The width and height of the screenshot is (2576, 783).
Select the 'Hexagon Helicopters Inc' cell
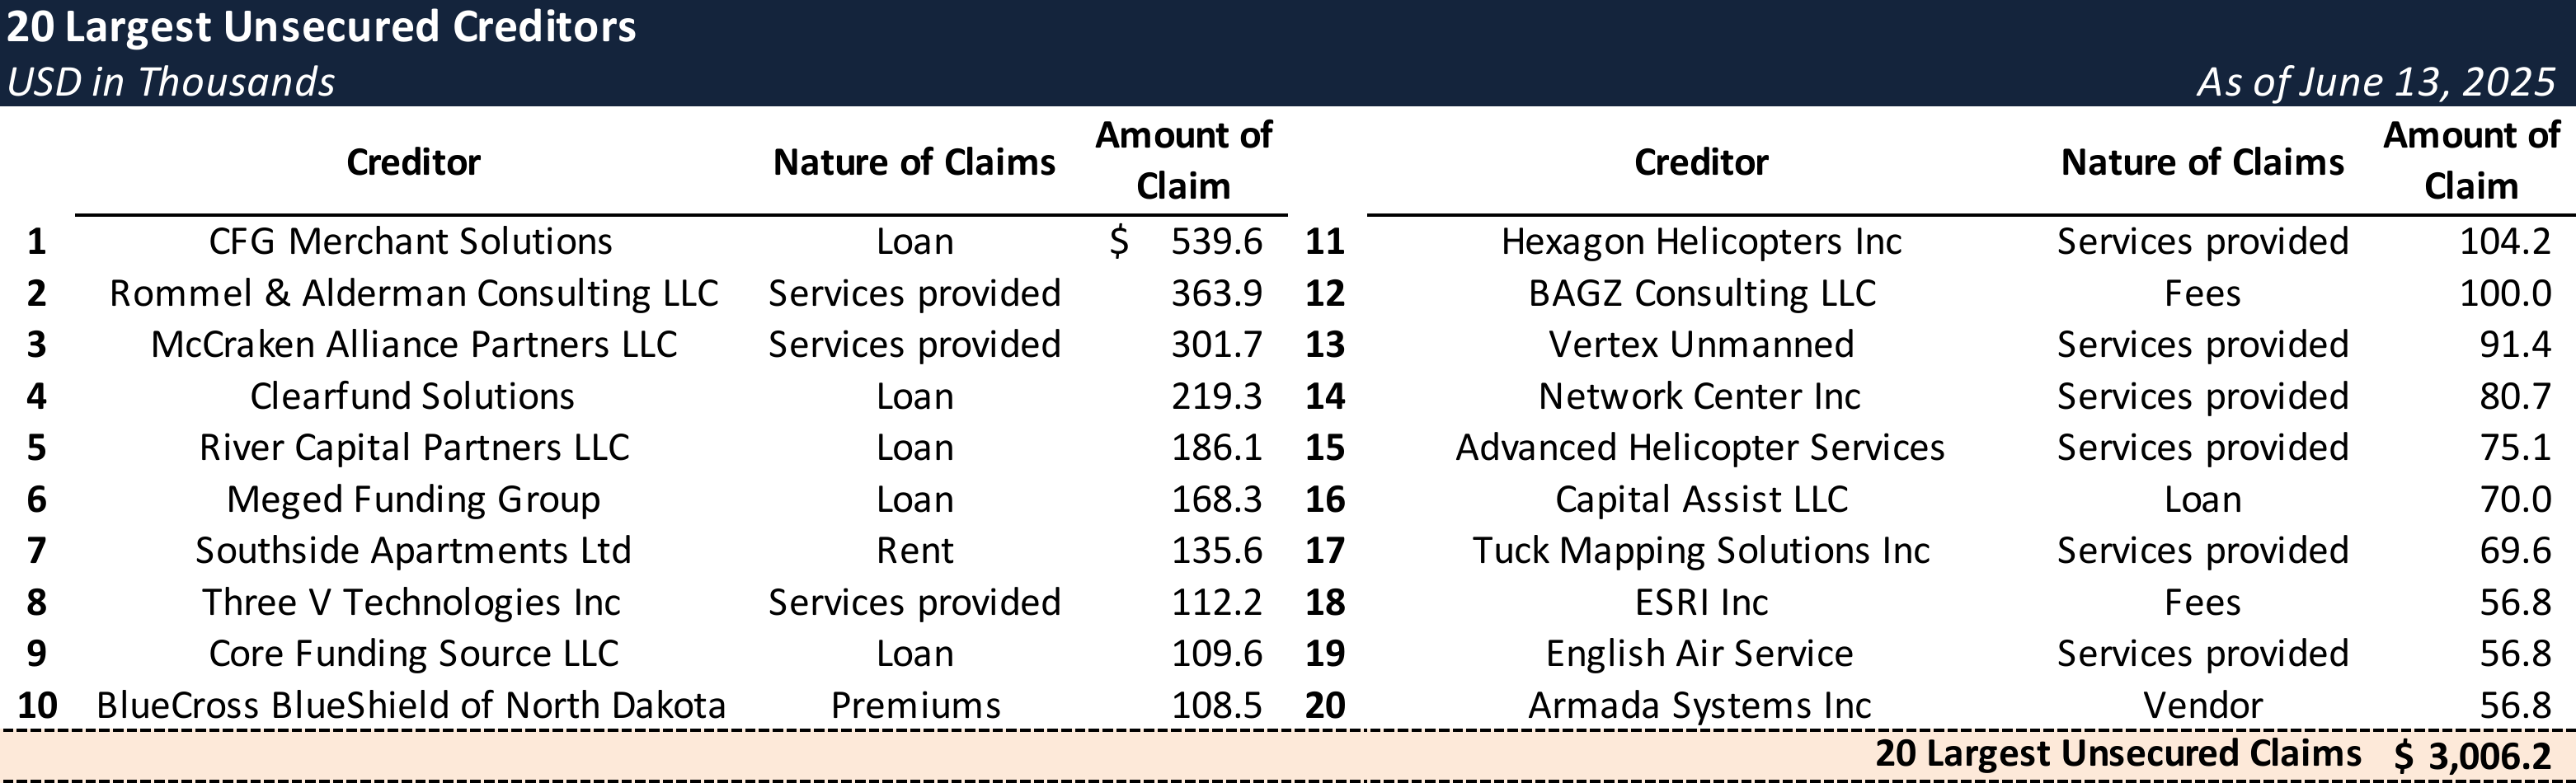pos(1701,242)
